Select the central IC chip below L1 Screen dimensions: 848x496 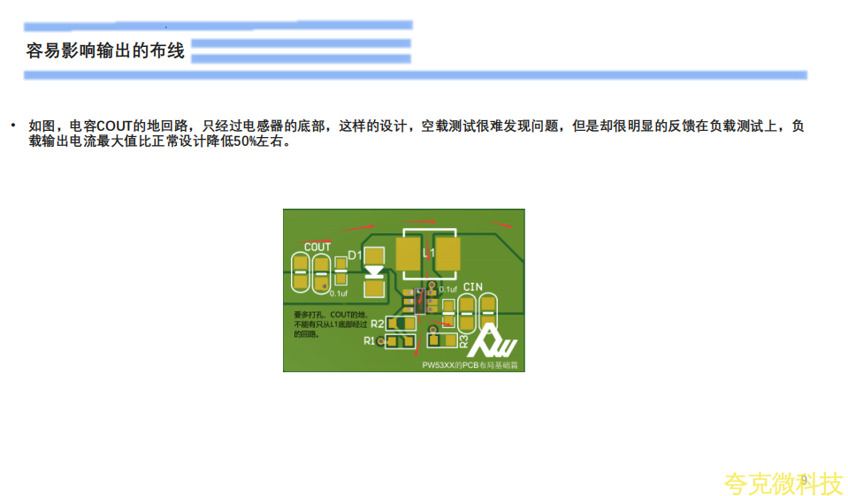click(x=421, y=299)
